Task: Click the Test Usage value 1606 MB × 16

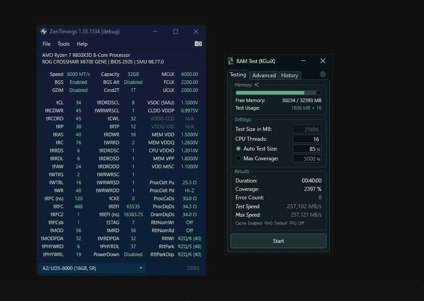Action: [306, 108]
